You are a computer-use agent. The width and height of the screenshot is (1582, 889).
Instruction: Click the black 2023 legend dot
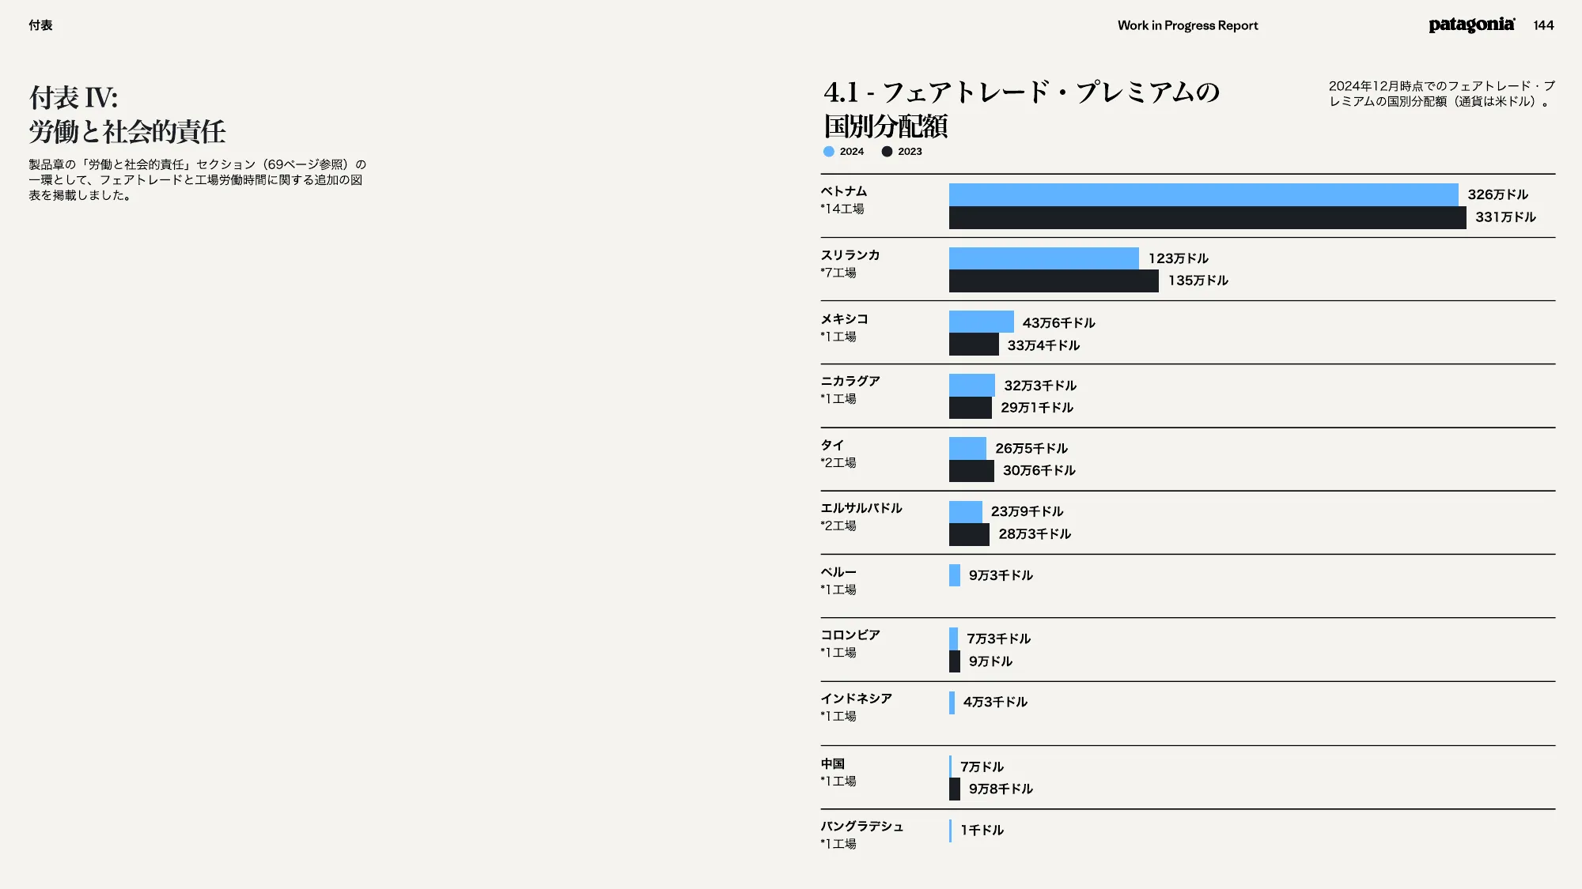coord(887,152)
